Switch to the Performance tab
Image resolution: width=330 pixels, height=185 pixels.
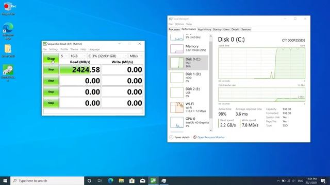[x=189, y=29]
